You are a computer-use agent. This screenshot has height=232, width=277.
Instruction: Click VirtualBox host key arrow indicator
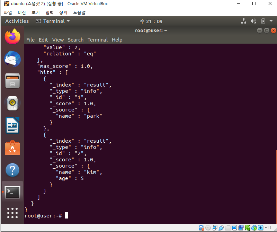point(261,228)
